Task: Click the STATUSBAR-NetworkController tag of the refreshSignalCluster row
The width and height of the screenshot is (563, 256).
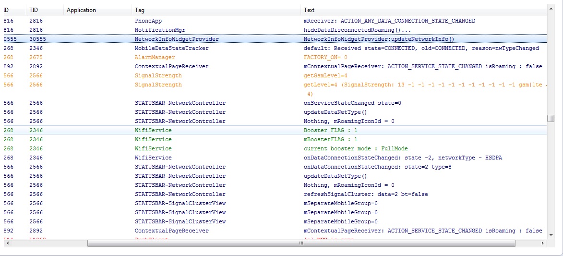Action: point(180,194)
